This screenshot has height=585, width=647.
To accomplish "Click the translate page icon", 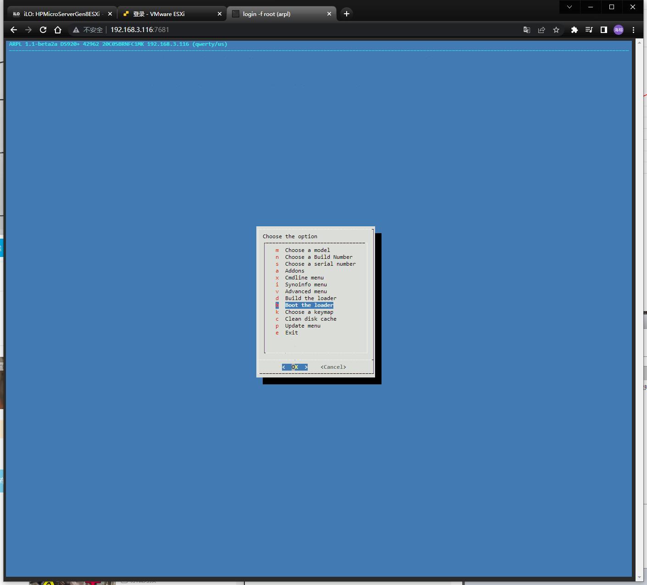I will point(527,30).
